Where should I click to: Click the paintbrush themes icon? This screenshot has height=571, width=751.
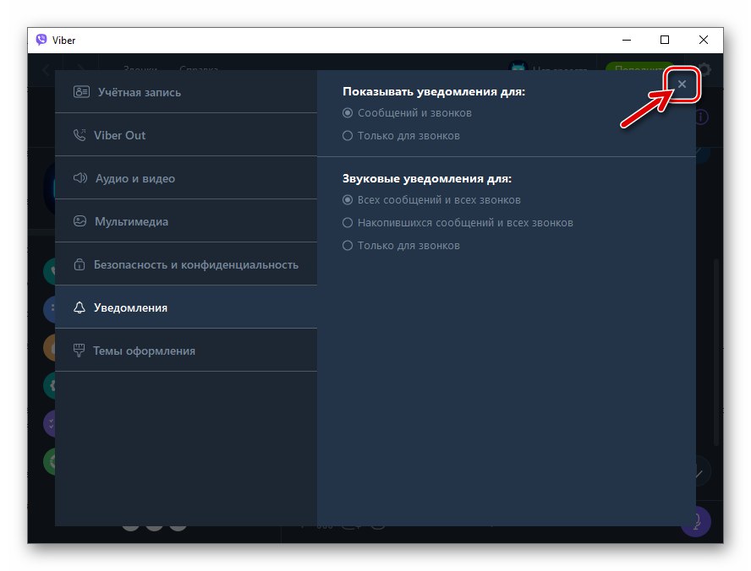[79, 350]
